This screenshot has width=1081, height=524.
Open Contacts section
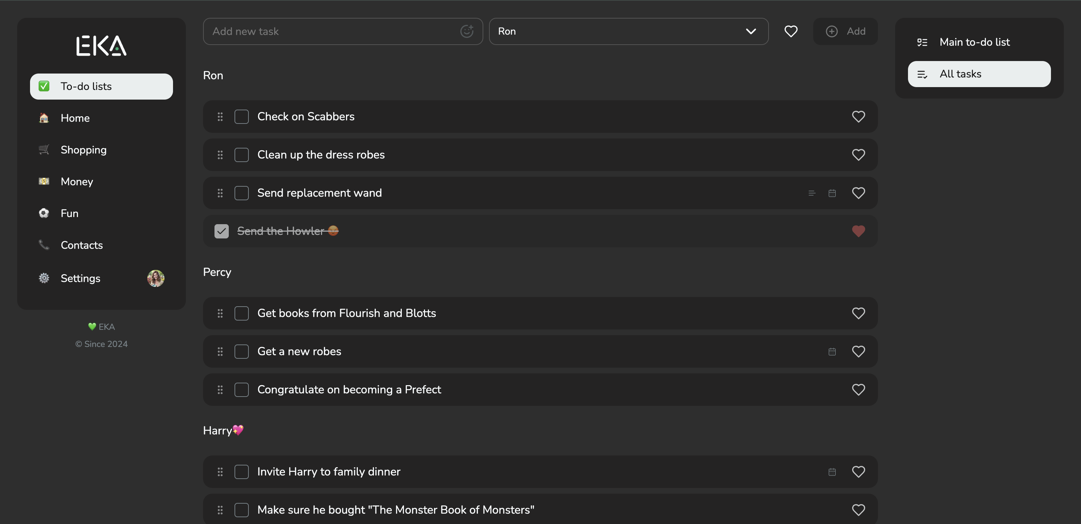pyautogui.click(x=101, y=245)
